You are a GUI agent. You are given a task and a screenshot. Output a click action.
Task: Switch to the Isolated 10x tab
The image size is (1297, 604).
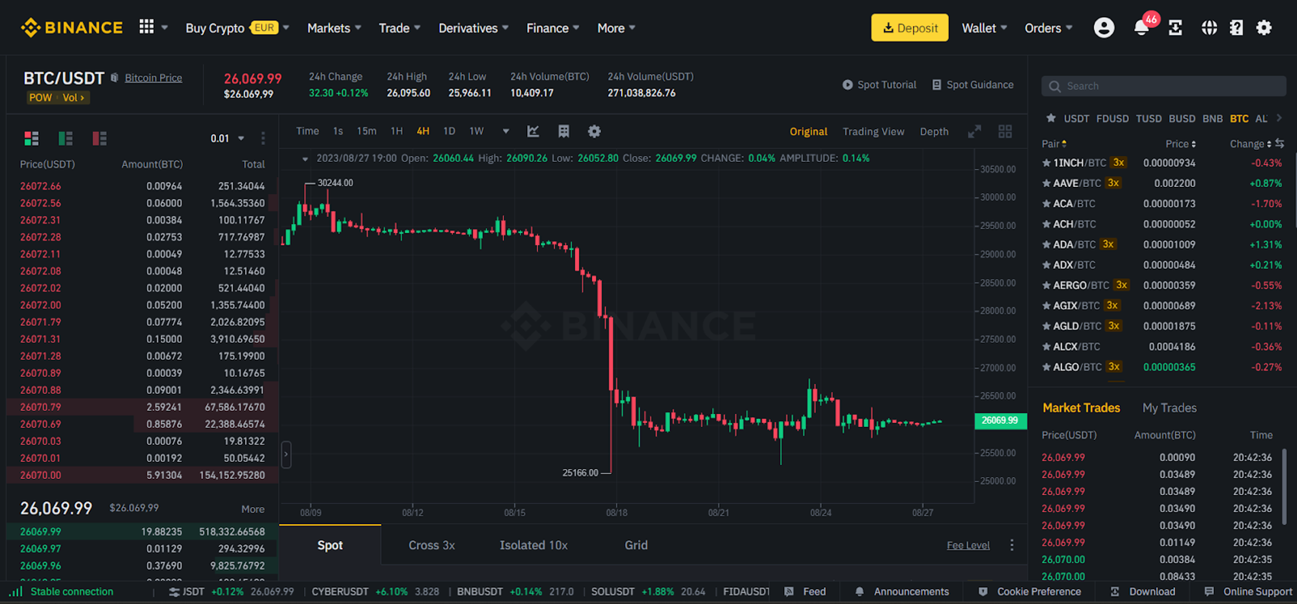pyautogui.click(x=533, y=545)
